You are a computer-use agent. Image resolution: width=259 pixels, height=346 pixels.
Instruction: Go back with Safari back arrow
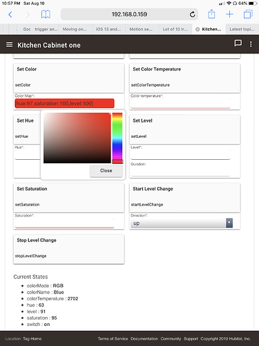tap(10, 15)
